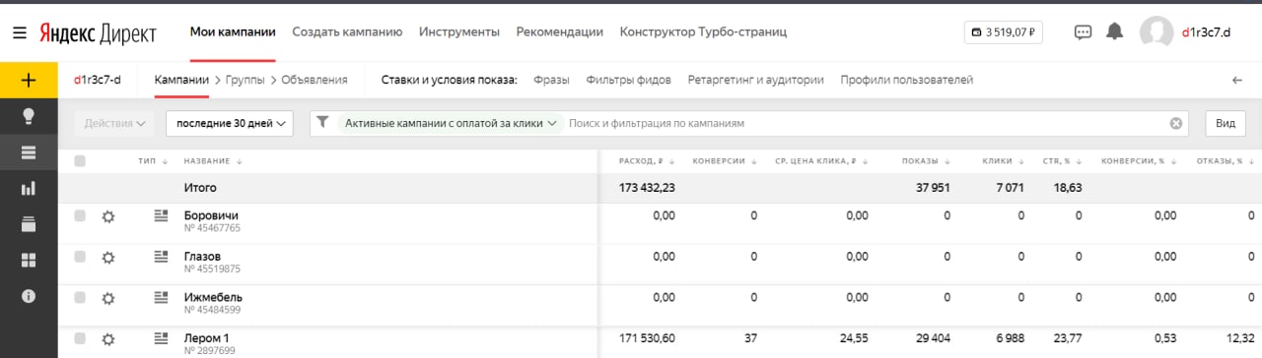Tick the checkbox for Ижмебель campaign
Viewport: 1262px width, 358px height.
80,298
